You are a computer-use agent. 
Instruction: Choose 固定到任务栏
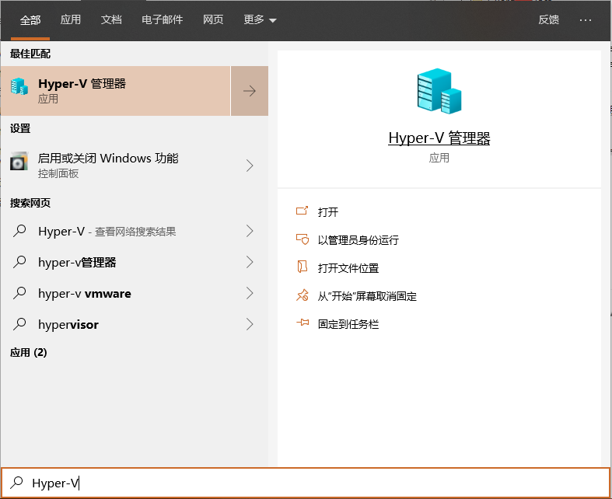pos(348,324)
